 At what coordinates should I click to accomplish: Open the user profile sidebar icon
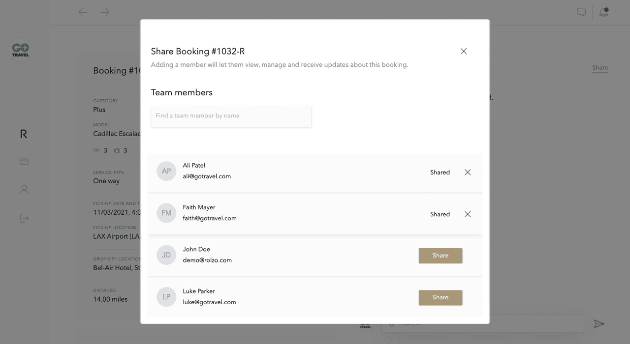(24, 190)
